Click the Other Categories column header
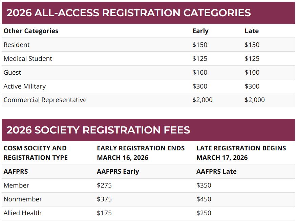The height and width of the screenshot is (221, 296). (31, 31)
